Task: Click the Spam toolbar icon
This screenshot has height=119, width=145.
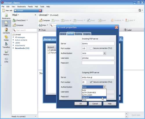Action: pos(99,20)
